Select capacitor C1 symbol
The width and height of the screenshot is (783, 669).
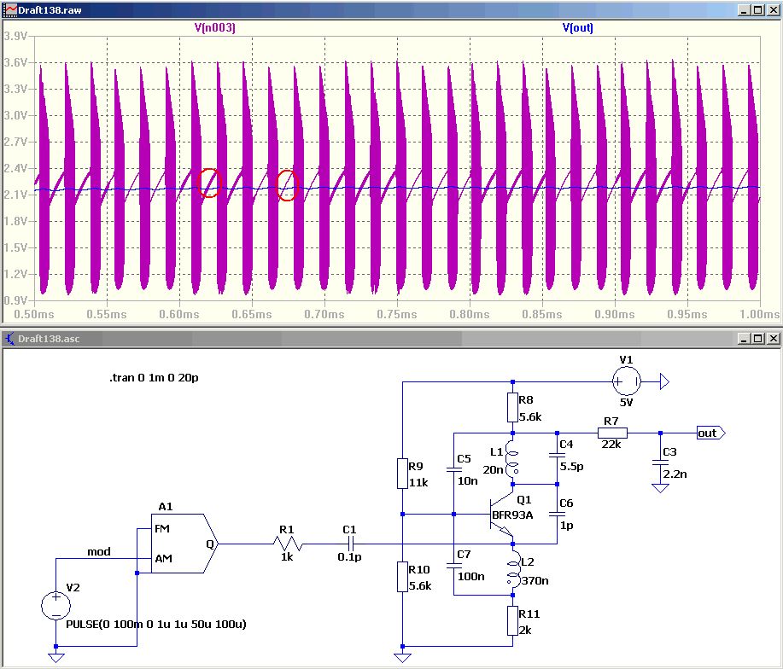tap(349, 543)
